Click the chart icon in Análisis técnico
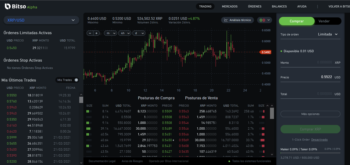The image size is (350, 165). coord(226,20)
